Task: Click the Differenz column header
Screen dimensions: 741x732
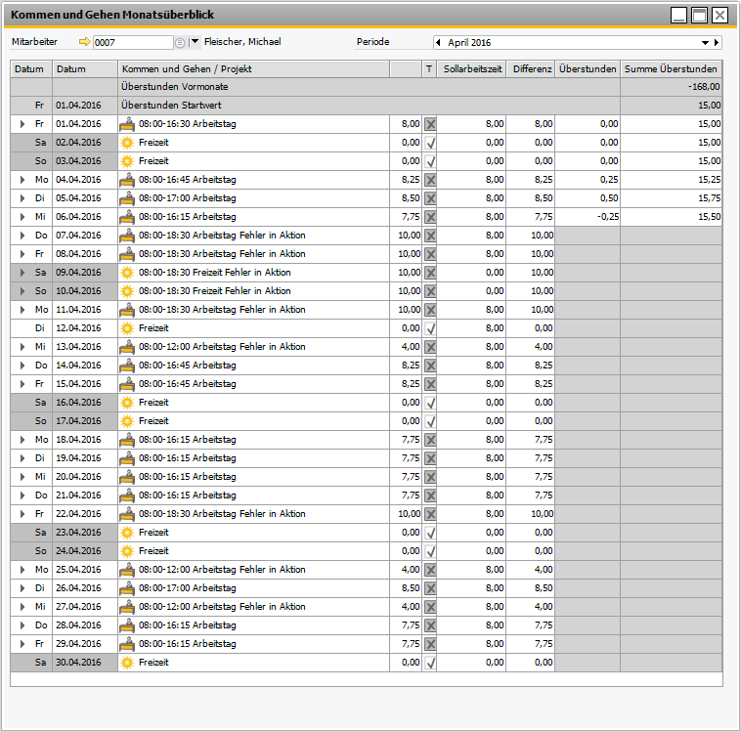Action: tap(531, 69)
